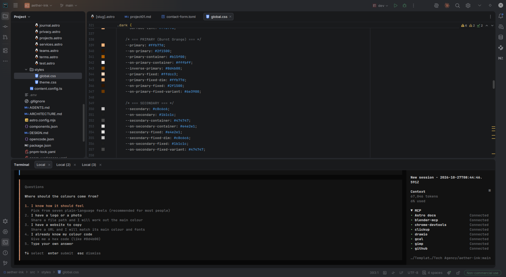
Task: Close the Local (3) terminal tab
Action: point(101,165)
